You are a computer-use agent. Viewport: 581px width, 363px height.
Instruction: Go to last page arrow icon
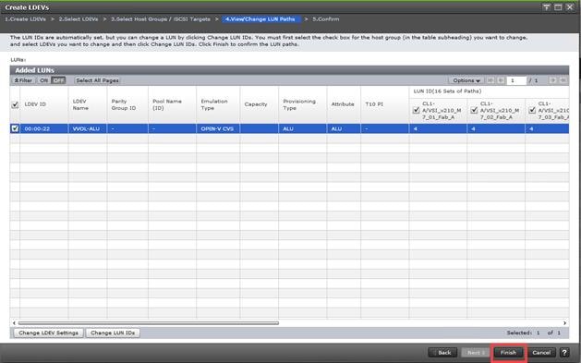click(x=563, y=80)
